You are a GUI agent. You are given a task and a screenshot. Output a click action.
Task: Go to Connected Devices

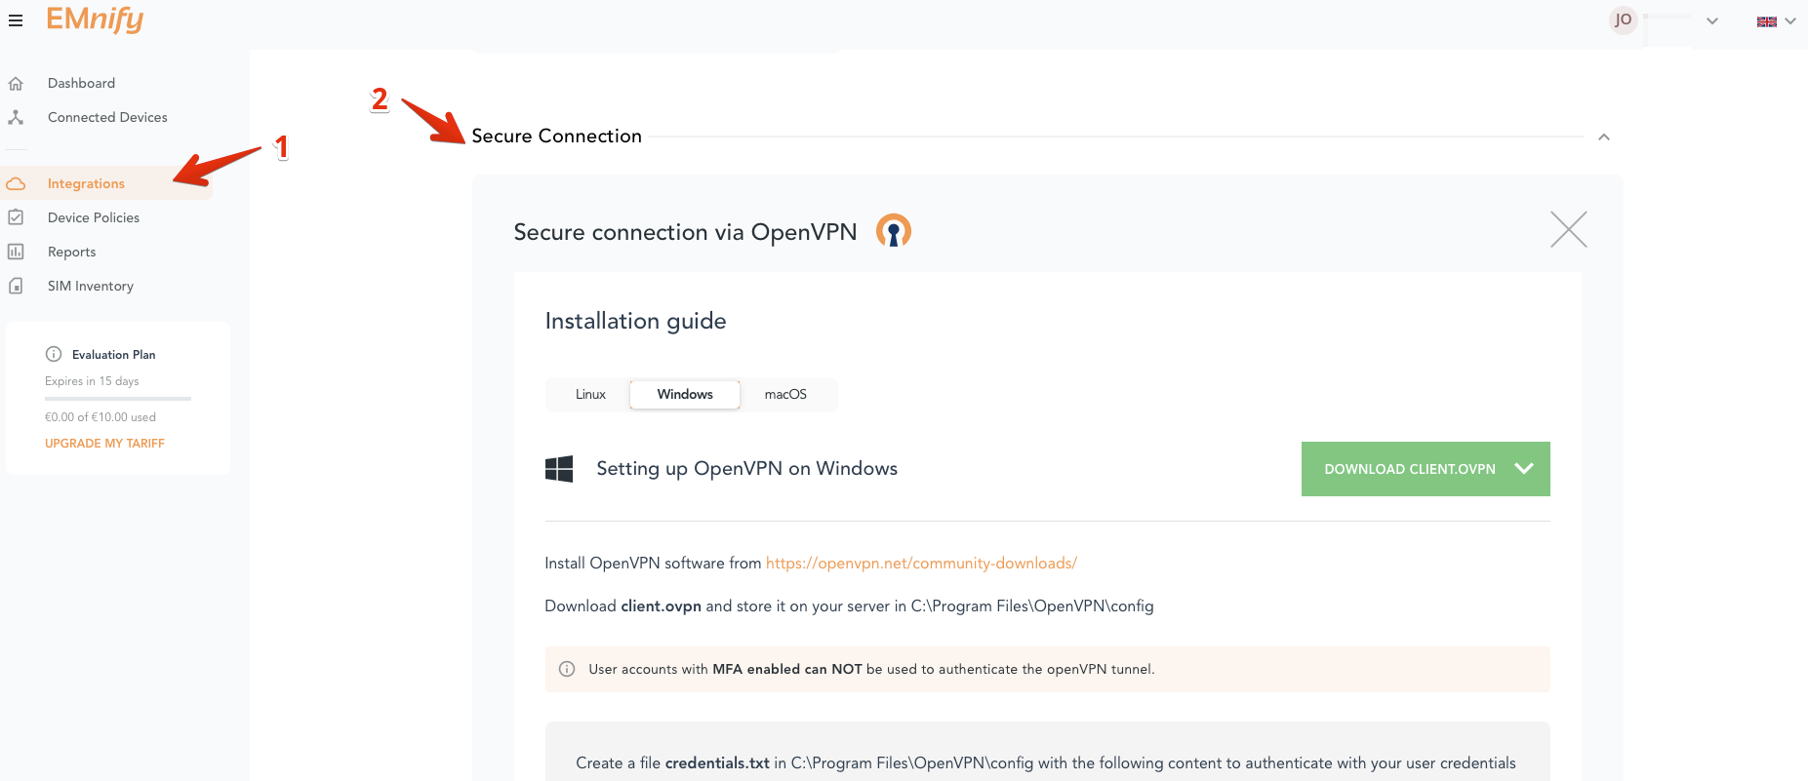(x=107, y=118)
